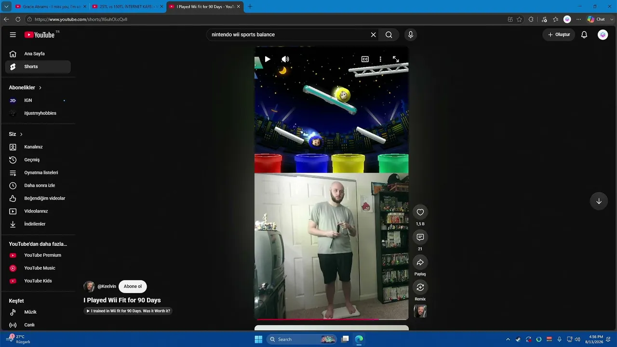Image resolution: width=617 pixels, height=347 pixels.
Task: Open the Oluştur create menu
Action: coord(559,35)
